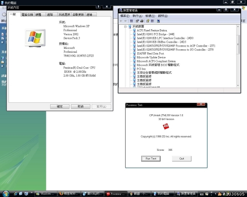247x197 pixels.
Task: Switch to the 電腦名稱 tab
Action: point(27,15)
